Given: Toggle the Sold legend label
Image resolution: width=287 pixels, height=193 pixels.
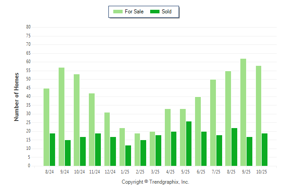Looking at the screenshot, I should 167,12.
